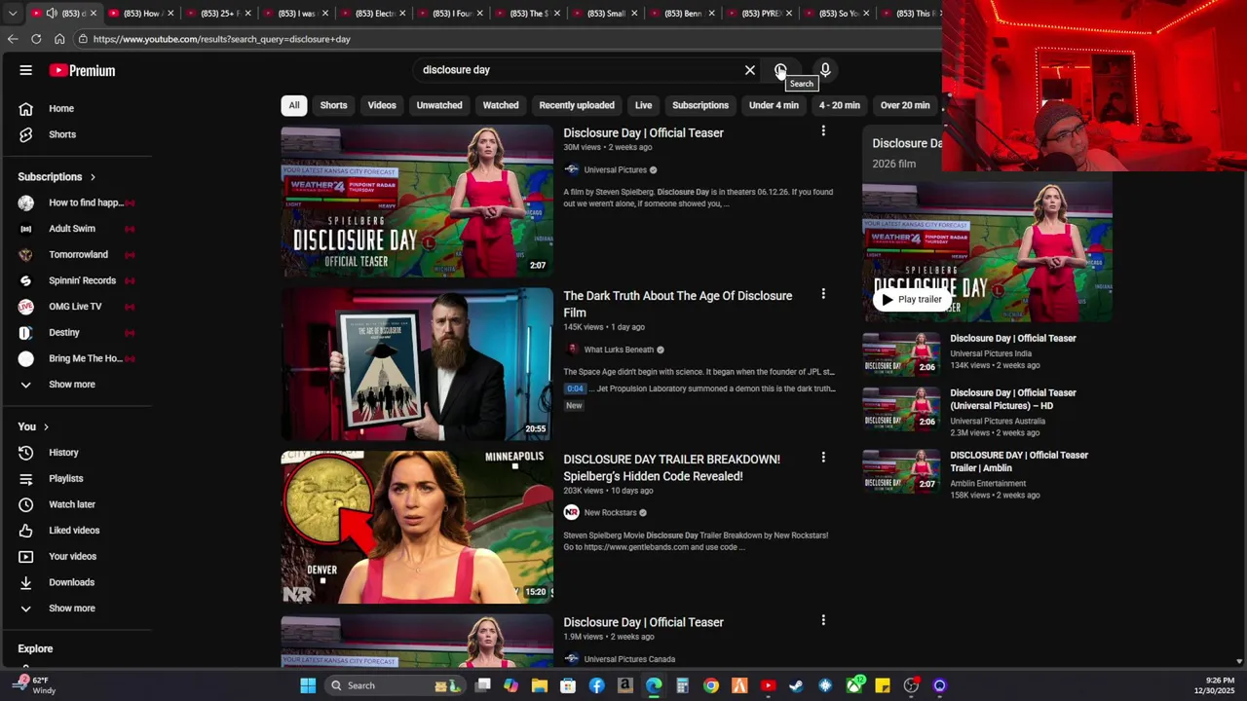Open Watch later in the sidebar
1247x701 pixels.
(x=76, y=504)
